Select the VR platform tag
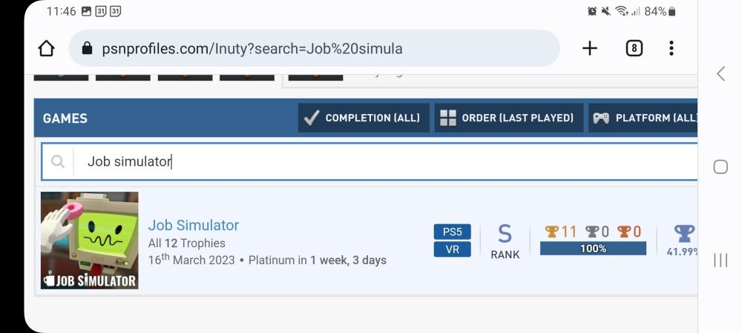742x333 pixels. coord(452,249)
